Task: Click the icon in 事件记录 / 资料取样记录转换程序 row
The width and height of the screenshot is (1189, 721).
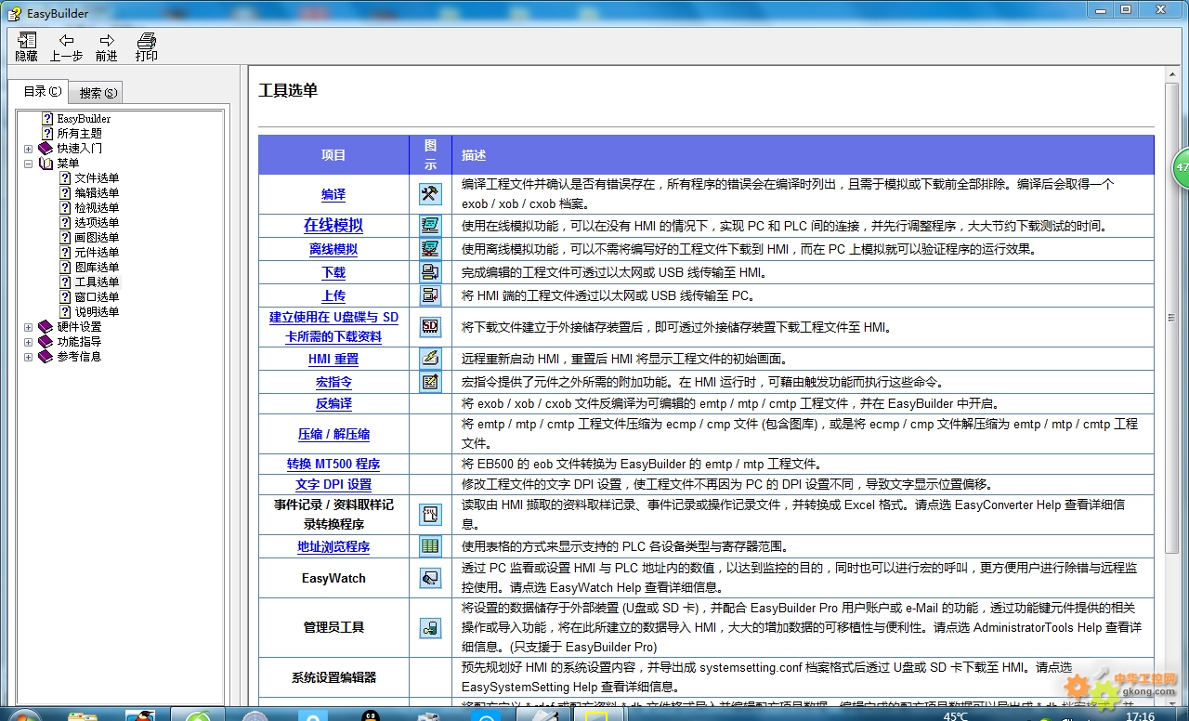Action: (430, 514)
